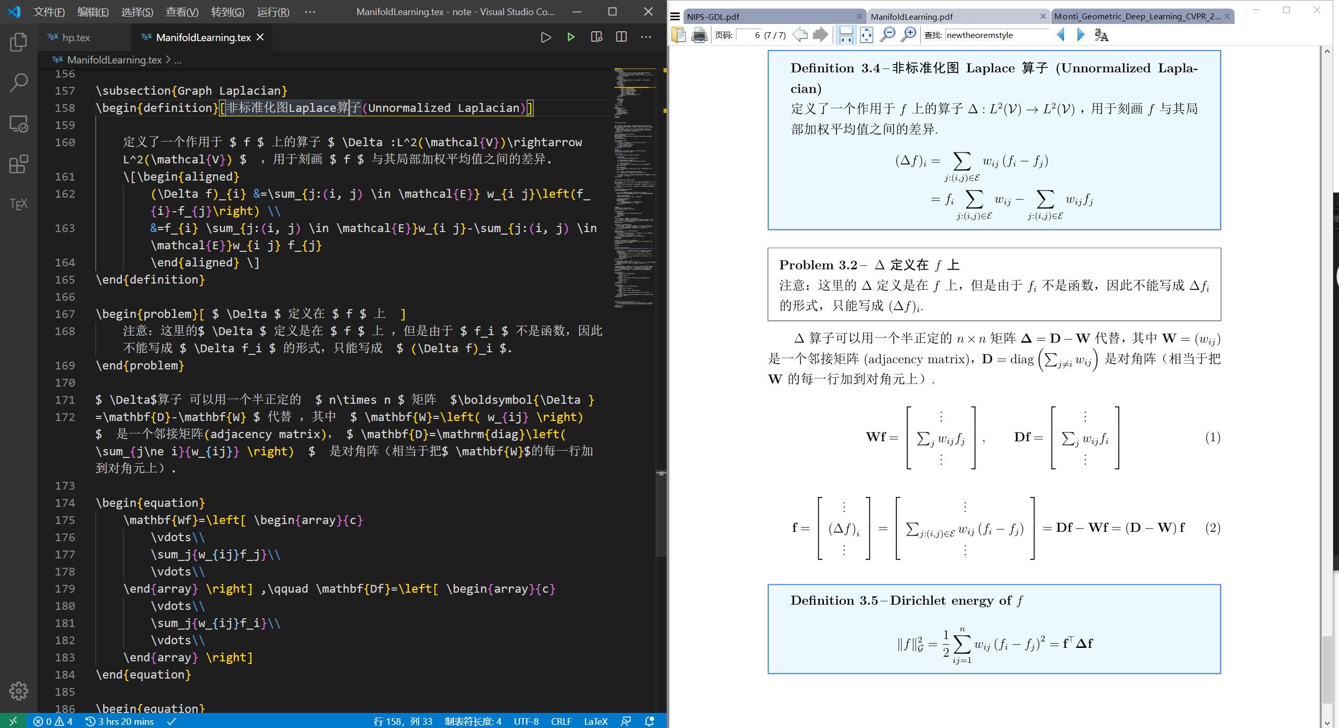The image size is (1339, 728).
Task: Zoom in using the PDF magnifier plus
Action: [908, 35]
